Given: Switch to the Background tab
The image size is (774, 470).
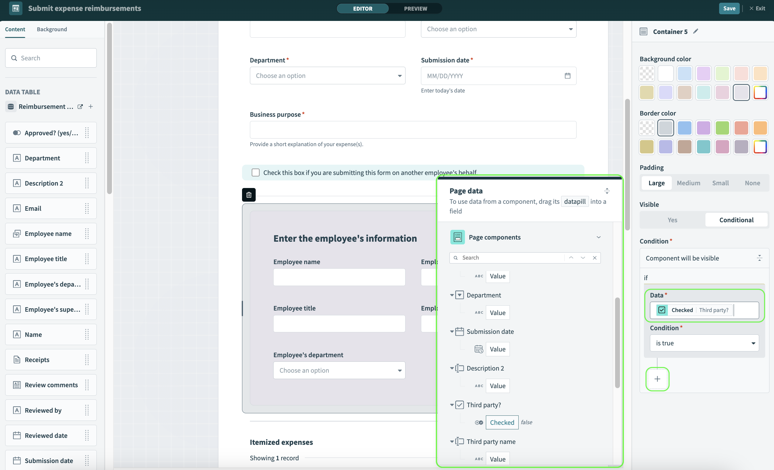Looking at the screenshot, I should [x=52, y=29].
